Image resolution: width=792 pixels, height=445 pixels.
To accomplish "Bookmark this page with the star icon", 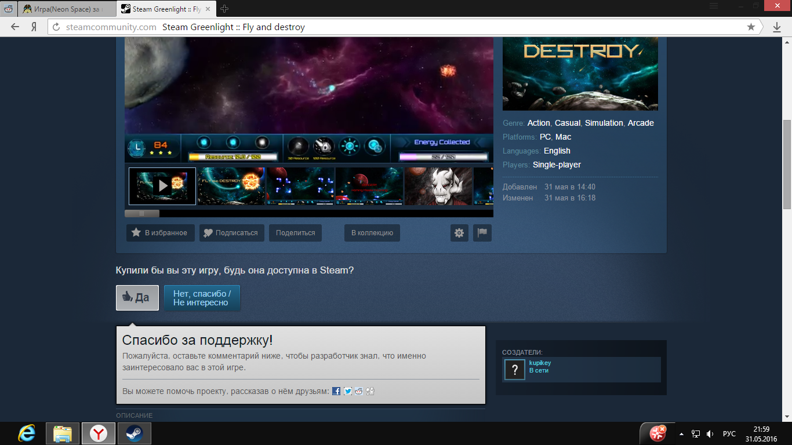I will 751,27.
